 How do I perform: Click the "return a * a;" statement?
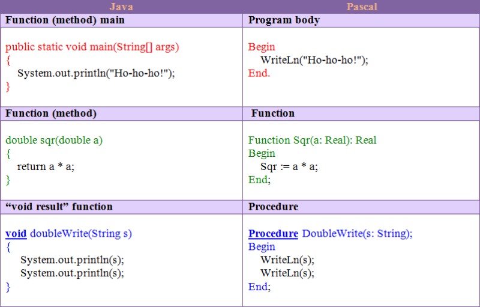(46, 166)
